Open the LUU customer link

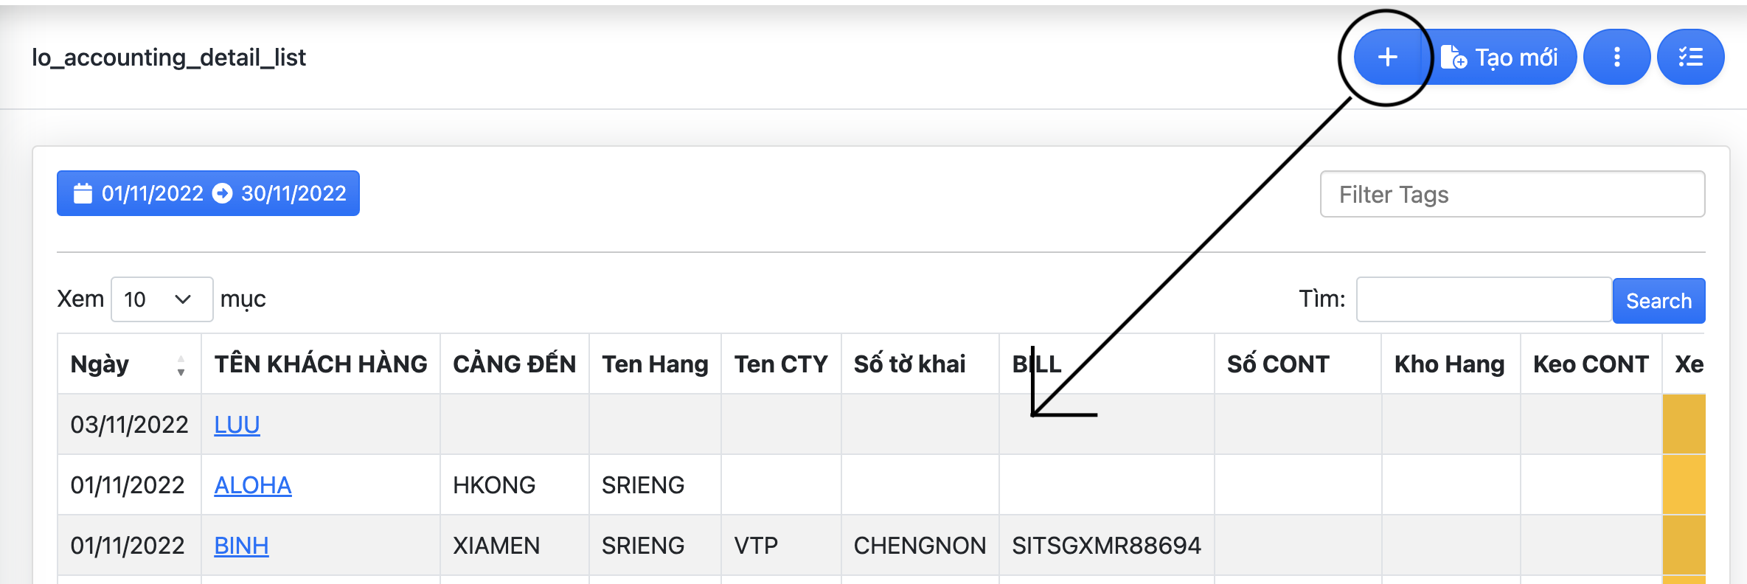point(237,425)
